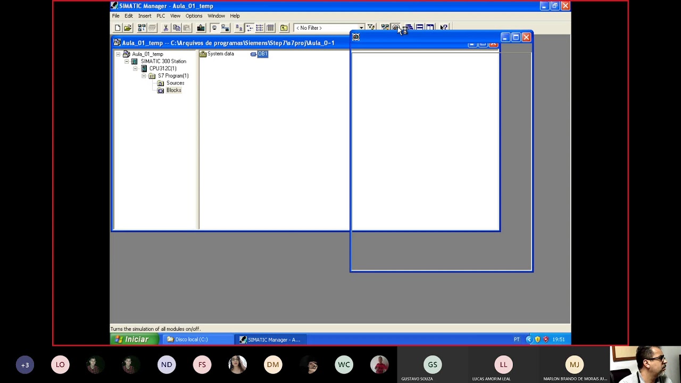
Task: Click the PT language indicator
Action: 517,339
